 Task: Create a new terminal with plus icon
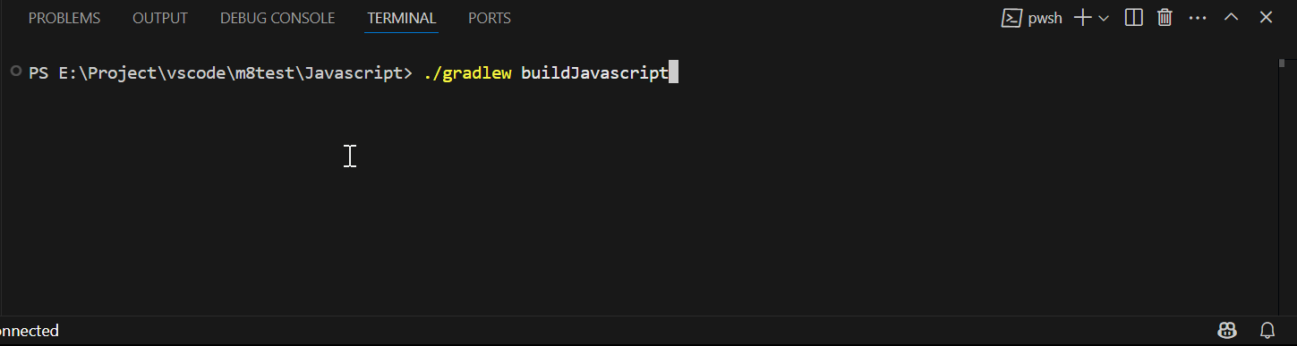point(1082,18)
